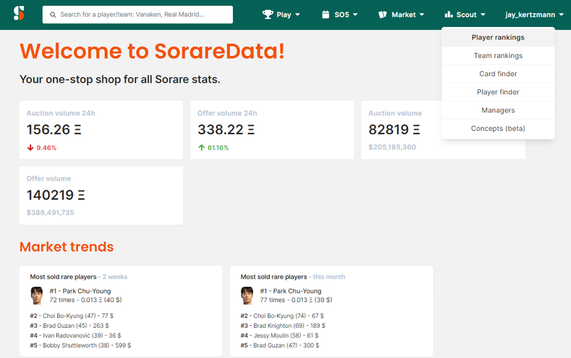Click the Auction volume 24h label

point(61,113)
